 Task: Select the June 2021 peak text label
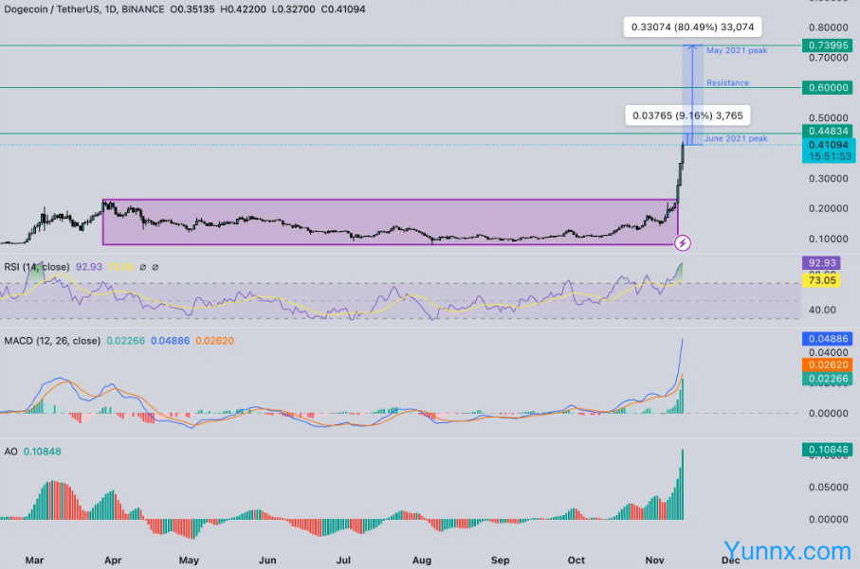pos(736,139)
